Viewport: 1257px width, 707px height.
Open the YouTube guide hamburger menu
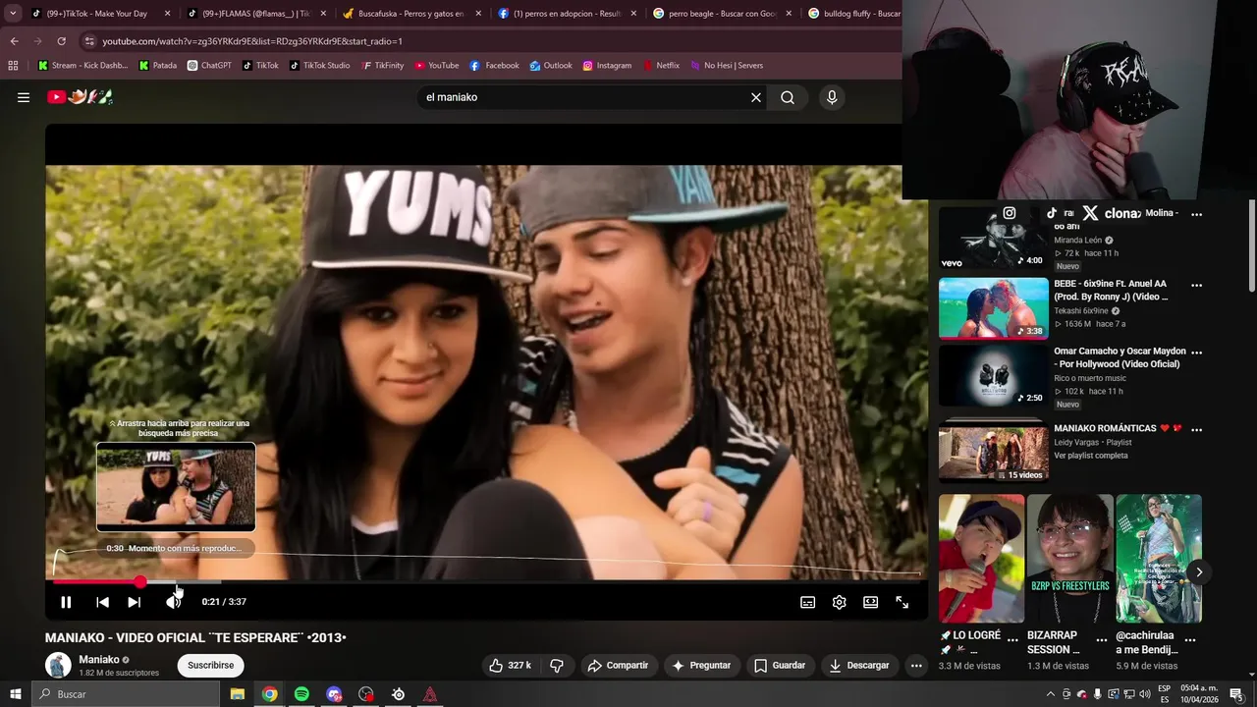pos(24,97)
